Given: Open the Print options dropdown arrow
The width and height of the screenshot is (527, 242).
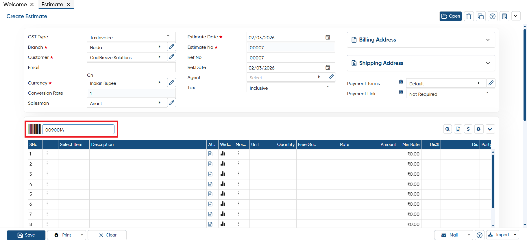Looking at the screenshot, I should coord(82,235).
